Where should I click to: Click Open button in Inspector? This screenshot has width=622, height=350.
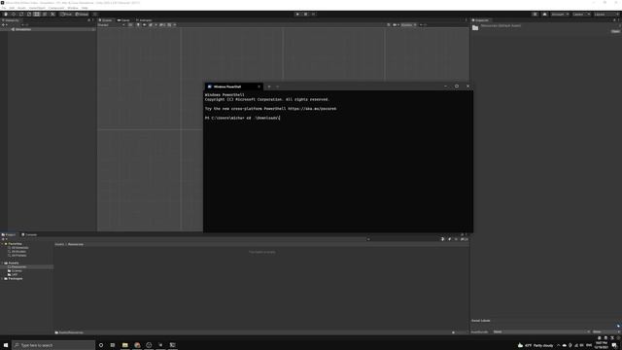(615, 31)
